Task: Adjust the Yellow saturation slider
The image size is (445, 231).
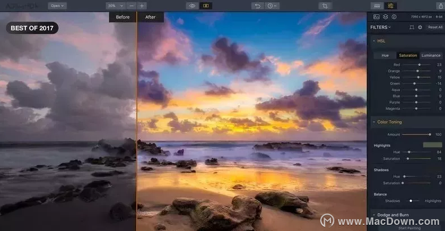Action: pos(417,77)
